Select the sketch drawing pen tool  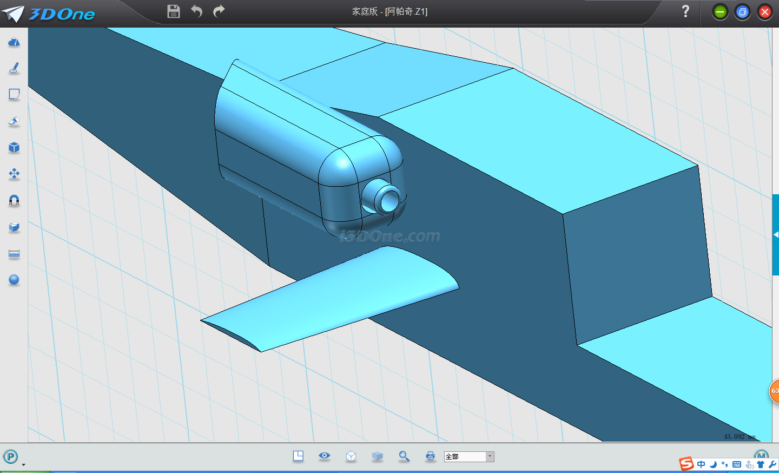(x=14, y=68)
